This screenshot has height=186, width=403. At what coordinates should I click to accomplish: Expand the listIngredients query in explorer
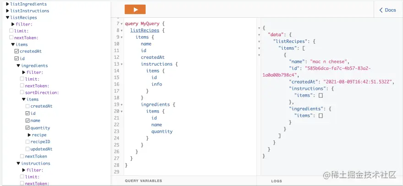[x=7, y=4]
